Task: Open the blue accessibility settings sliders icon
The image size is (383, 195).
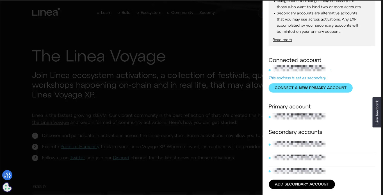Action: [x=7, y=175]
